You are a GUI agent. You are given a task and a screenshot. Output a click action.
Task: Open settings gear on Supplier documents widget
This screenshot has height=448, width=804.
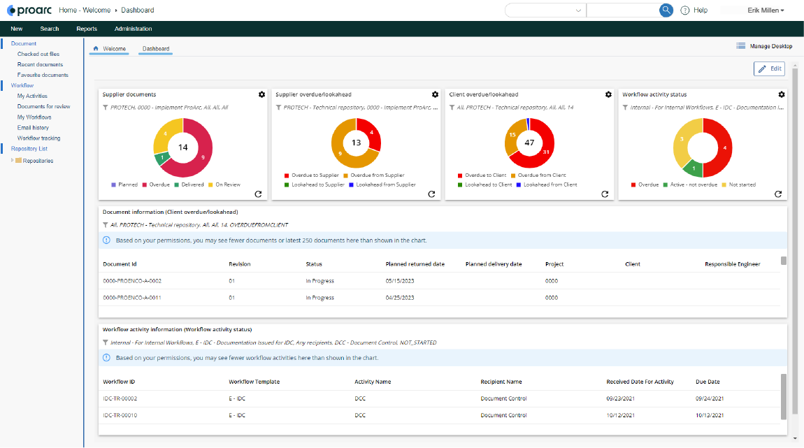(x=261, y=94)
